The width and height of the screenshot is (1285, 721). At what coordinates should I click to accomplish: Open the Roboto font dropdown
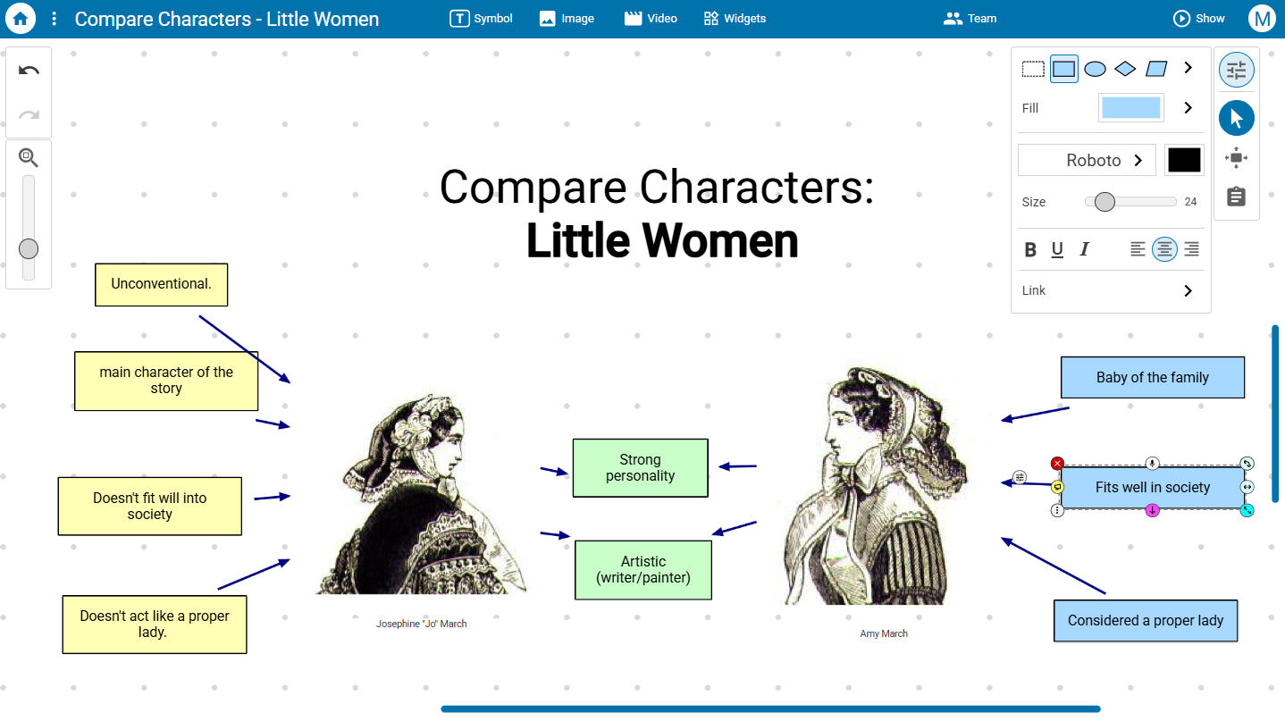1087,161
